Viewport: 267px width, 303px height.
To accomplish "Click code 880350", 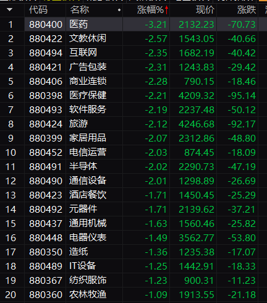I will click(x=46, y=252).
